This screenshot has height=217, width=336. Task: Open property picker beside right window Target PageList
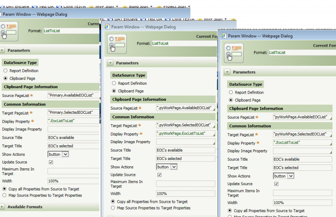click(x=331, y=136)
